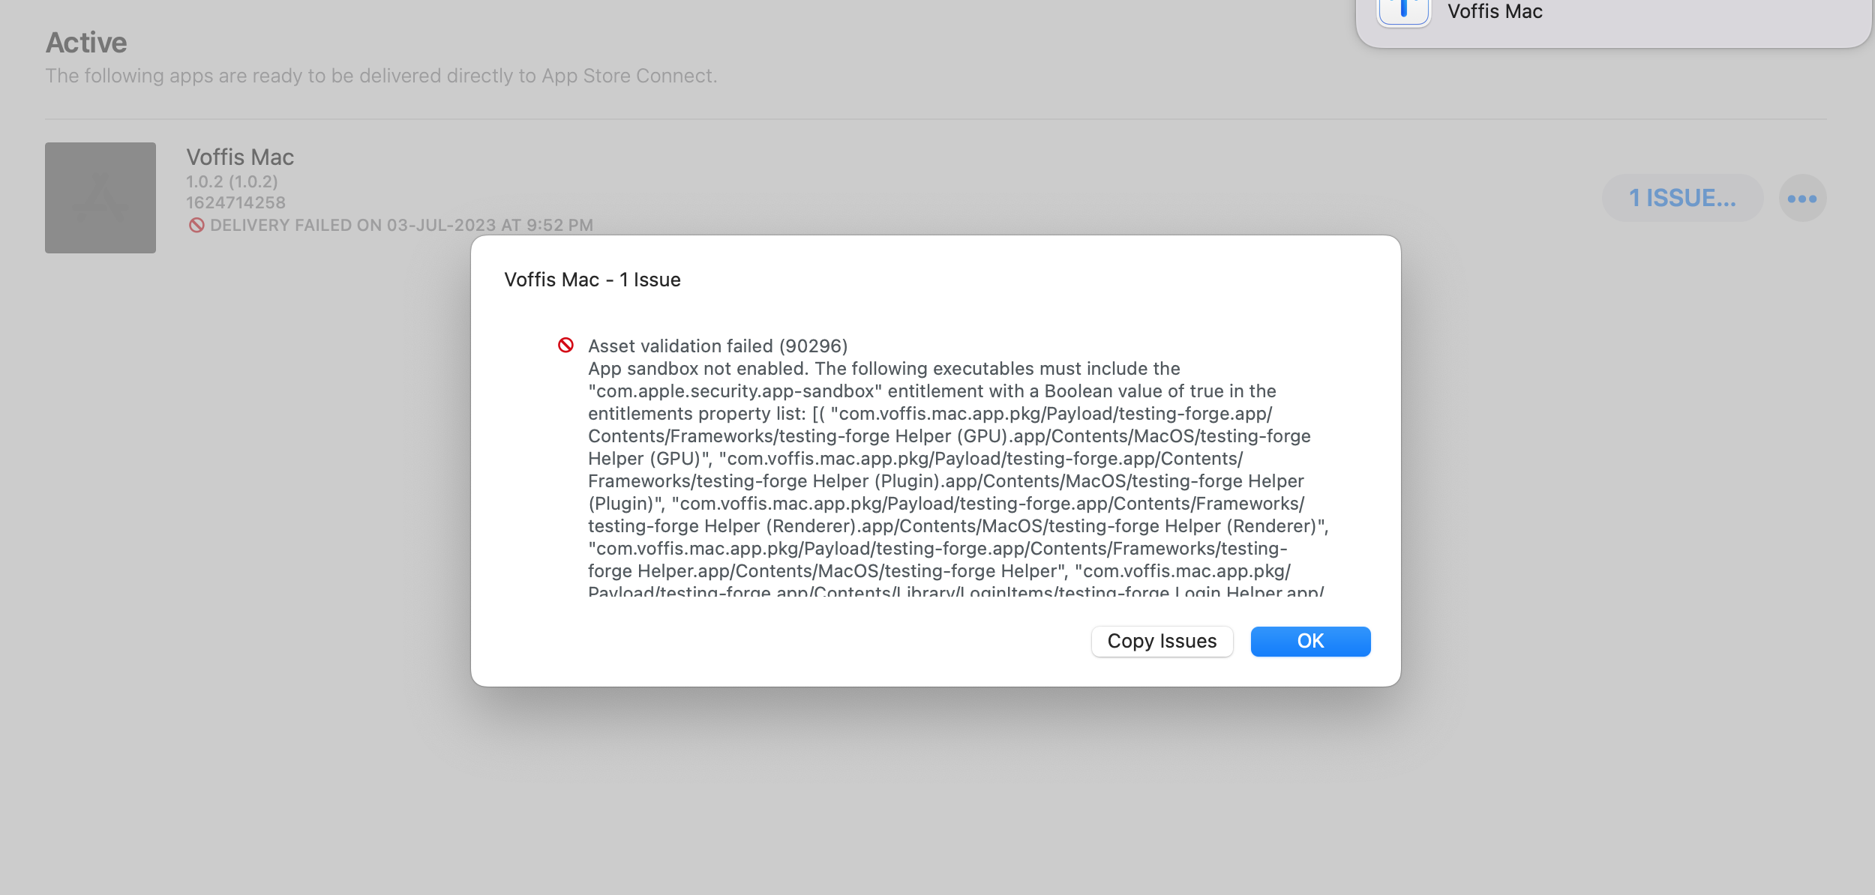Click the DELIVERY FAILED ON 03-JUL-2023 status text

(401, 225)
